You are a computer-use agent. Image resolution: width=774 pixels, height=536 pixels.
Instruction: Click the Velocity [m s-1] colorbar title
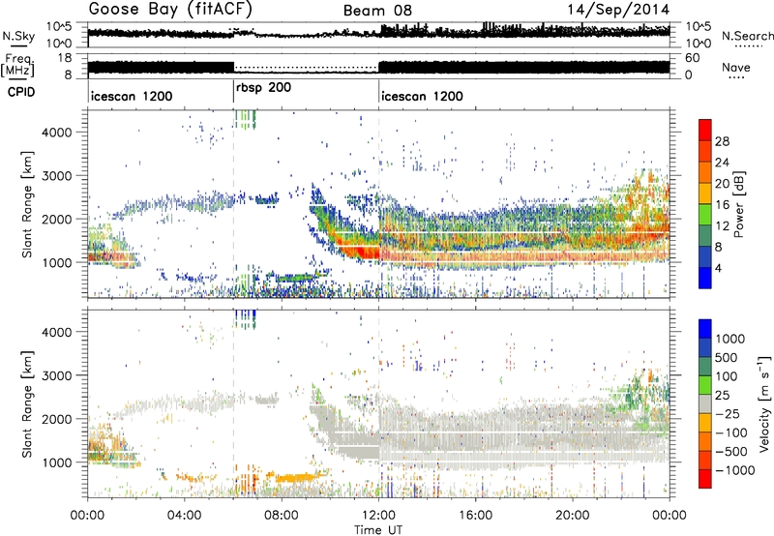(x=764, y=403)
